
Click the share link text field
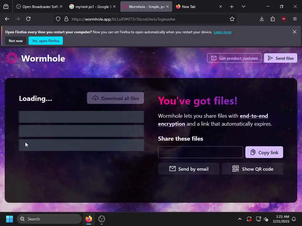pyautogui.click(x=201, y=152)
